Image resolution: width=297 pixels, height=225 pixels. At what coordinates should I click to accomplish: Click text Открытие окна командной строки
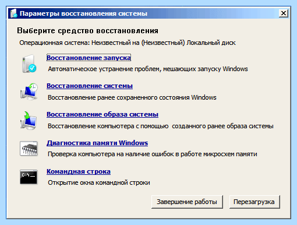point(99,182)
